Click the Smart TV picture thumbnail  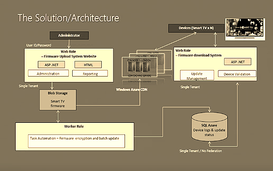point(245,29)
